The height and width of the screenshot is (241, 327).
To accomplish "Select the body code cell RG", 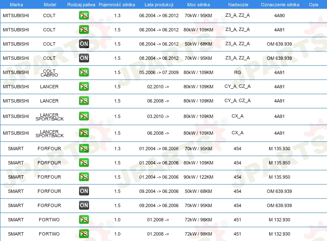I will 238,72.
